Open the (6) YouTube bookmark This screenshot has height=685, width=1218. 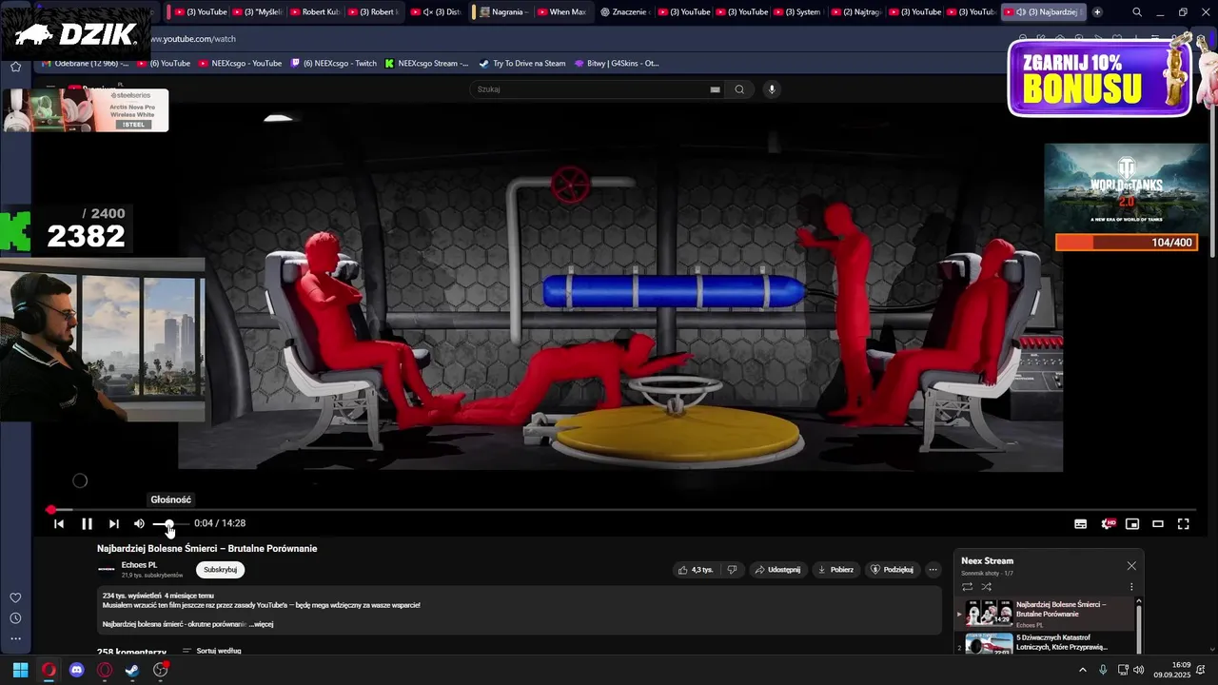pos(164,64)
